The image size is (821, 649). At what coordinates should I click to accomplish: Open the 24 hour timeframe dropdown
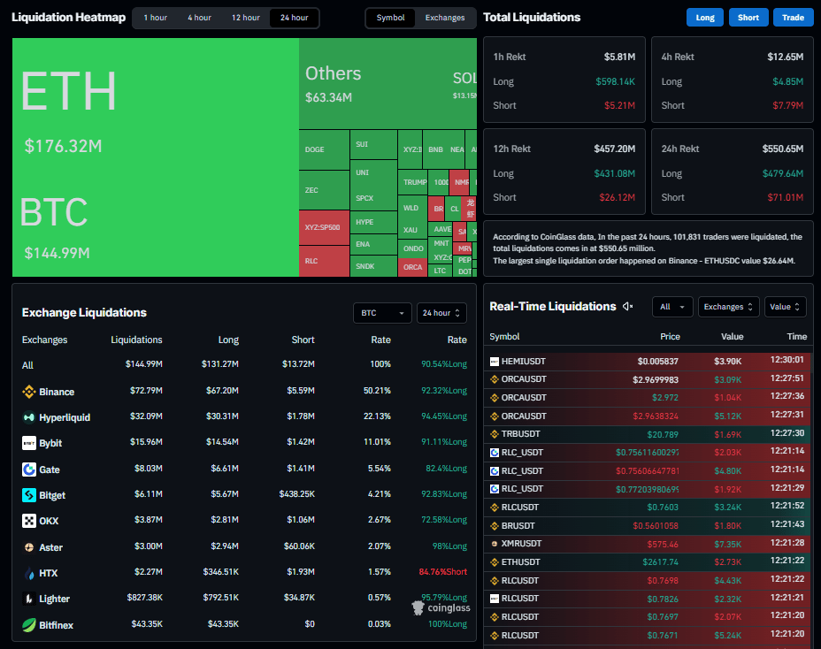[x=441, y=313]
